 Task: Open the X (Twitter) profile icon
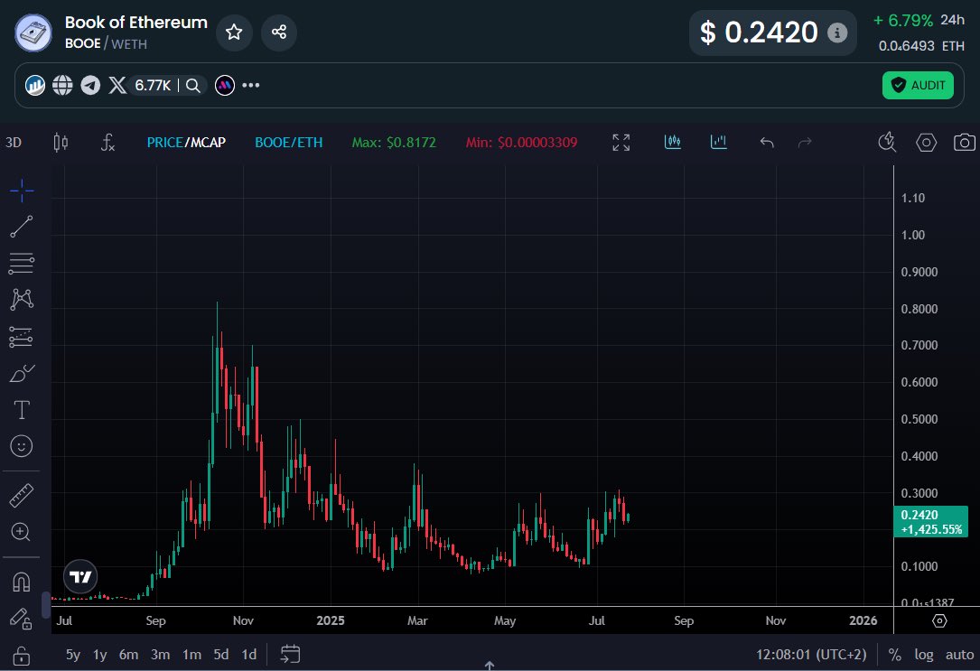[x=117, y=85]
